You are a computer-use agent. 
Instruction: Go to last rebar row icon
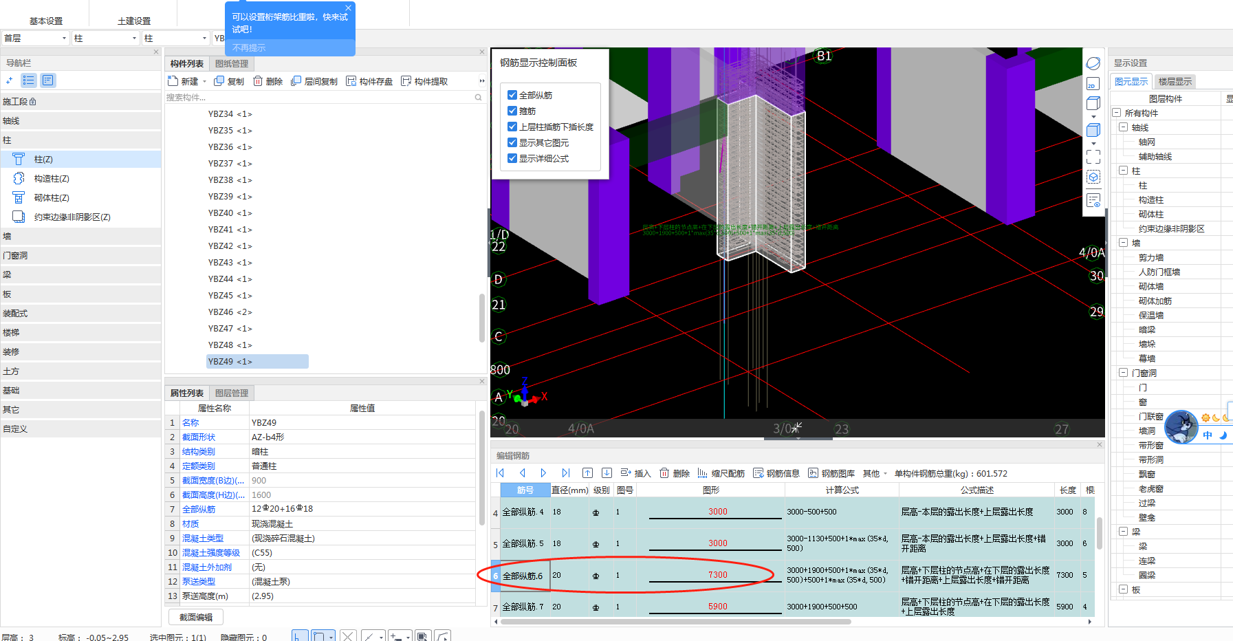[x=565, y=473]
